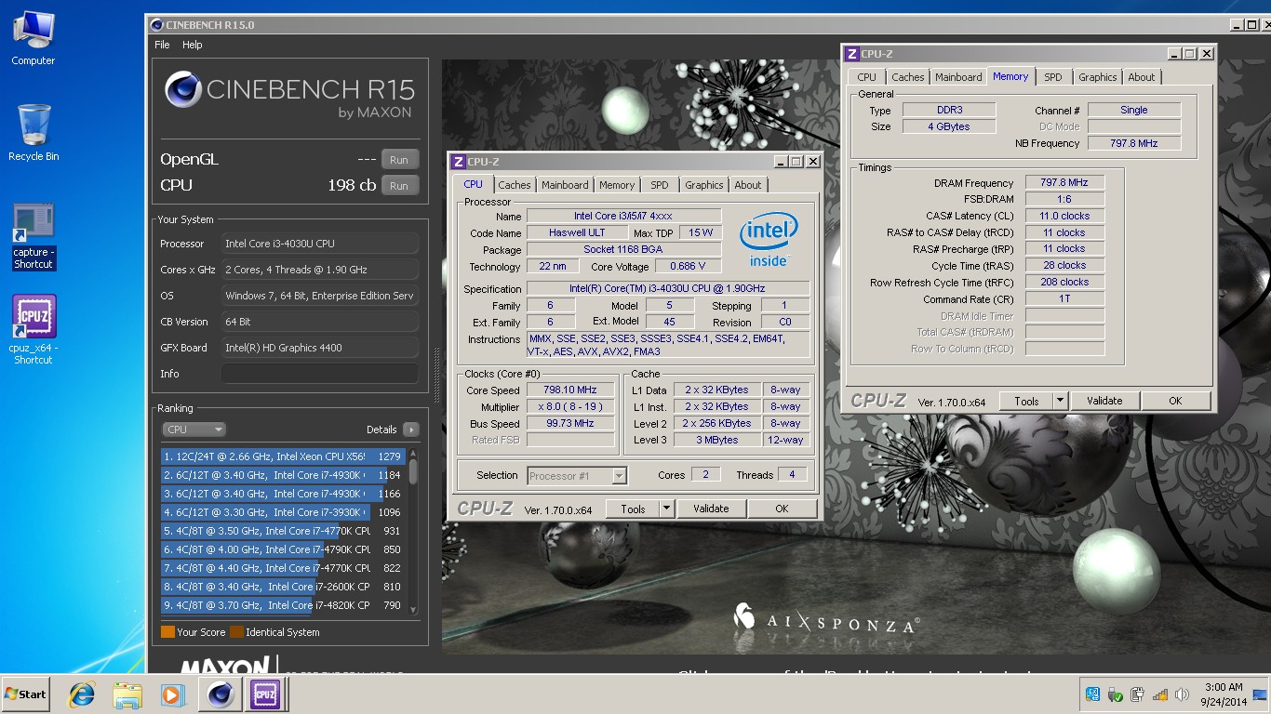Switch to Caches tab in Memory CPU-Z window
This screenshot has height=714, width=1271.
(907, 77)
